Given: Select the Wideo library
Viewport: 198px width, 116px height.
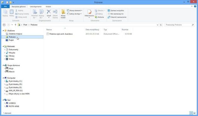Looking at the screenshot, I should 11,59.
